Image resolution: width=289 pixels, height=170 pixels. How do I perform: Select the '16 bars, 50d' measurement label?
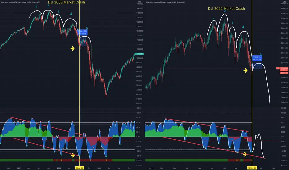(x=82, y=32)
